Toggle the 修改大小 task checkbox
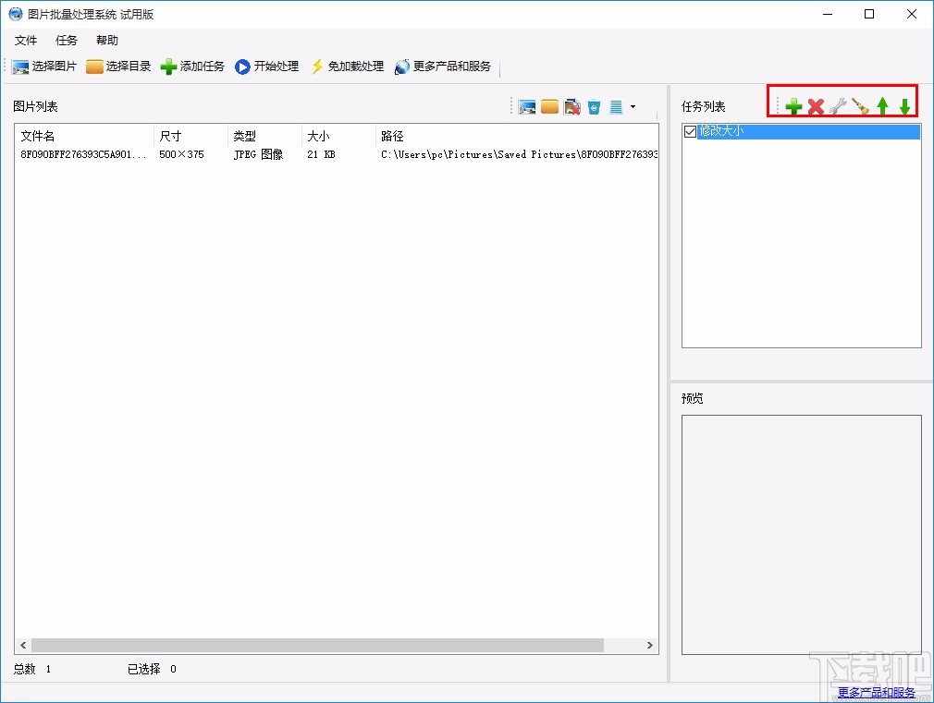This screenshot has width=934, height=703. (x=689, y=131)
